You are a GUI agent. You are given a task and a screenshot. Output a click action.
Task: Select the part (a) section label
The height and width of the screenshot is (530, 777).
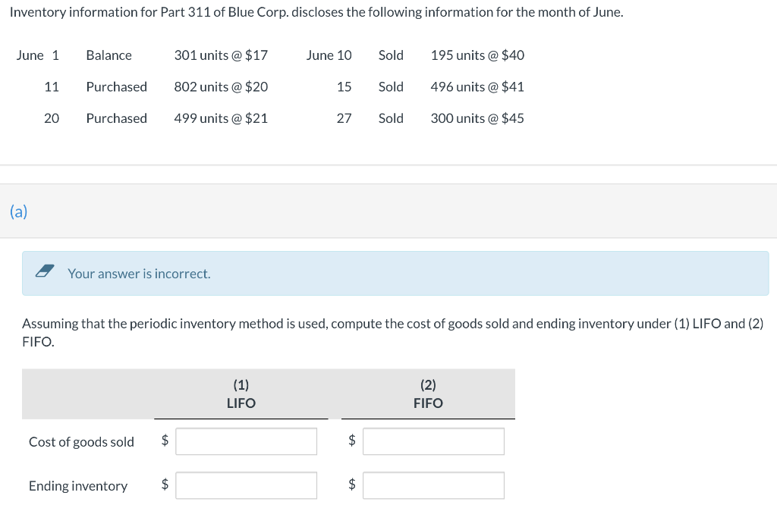[18, 212]
